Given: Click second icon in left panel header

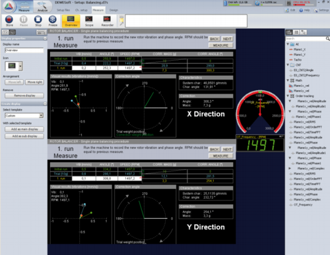Looking at the screenshot, I should coord(13,32).
